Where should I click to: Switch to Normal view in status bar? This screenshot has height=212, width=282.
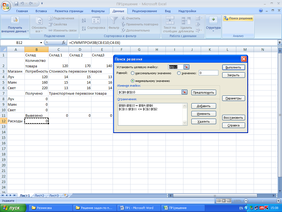coord(219,201)
